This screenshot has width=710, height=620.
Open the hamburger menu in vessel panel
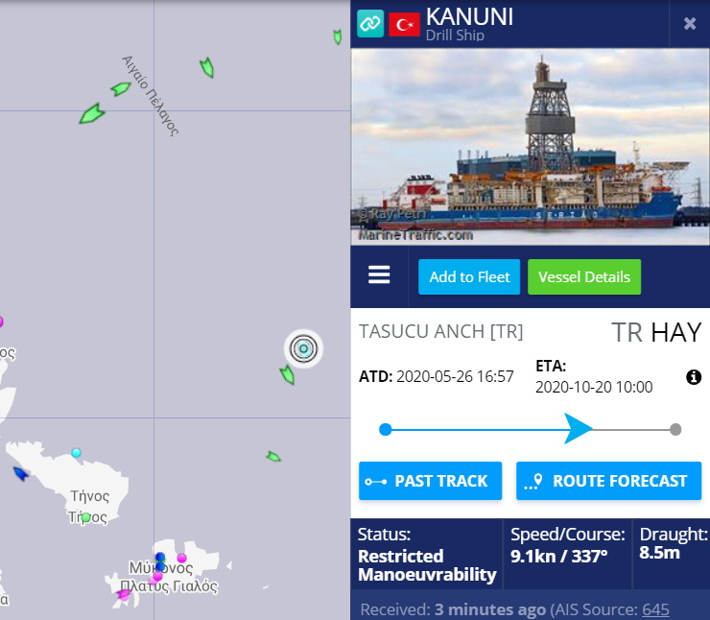pyautogui.click(x=379, y=274)
